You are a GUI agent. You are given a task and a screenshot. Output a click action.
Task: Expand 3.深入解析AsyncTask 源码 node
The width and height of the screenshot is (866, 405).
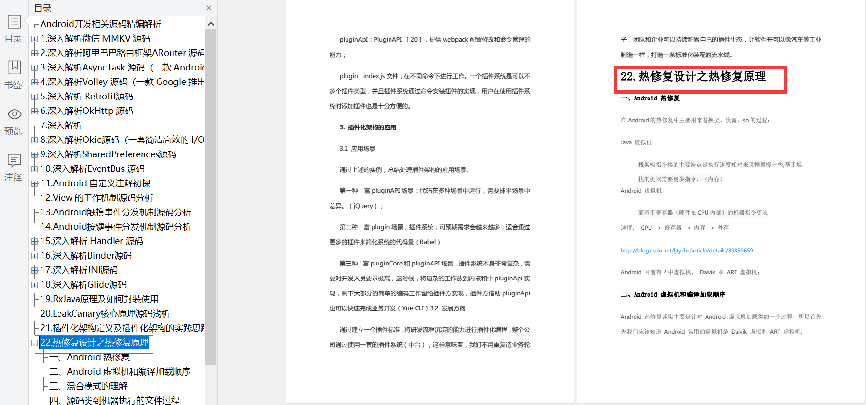point(34,68)
